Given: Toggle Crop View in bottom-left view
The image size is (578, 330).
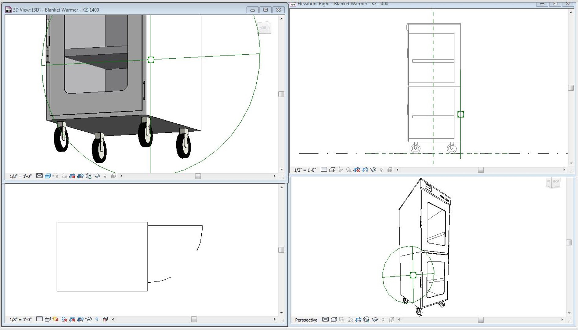Looking at the screenshot, I should pos(72,319).
